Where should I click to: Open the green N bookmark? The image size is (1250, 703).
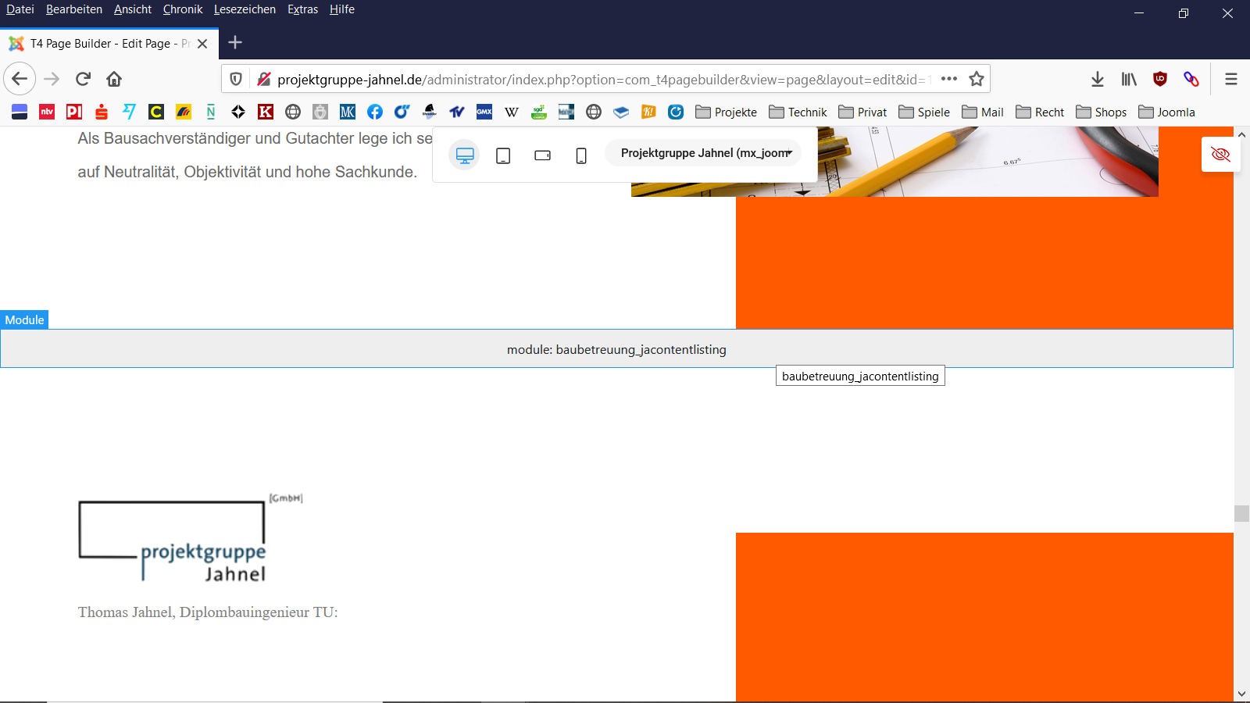pos(211,112)
